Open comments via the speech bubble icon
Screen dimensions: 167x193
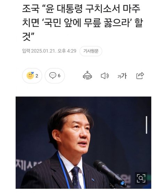[x=53, y=76]
